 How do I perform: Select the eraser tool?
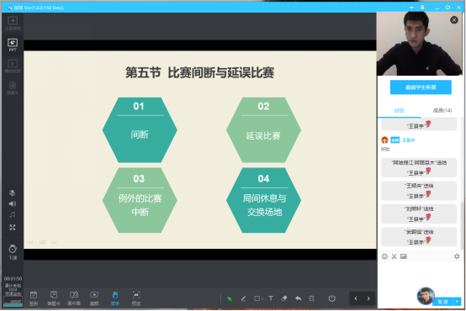point(284,298)
